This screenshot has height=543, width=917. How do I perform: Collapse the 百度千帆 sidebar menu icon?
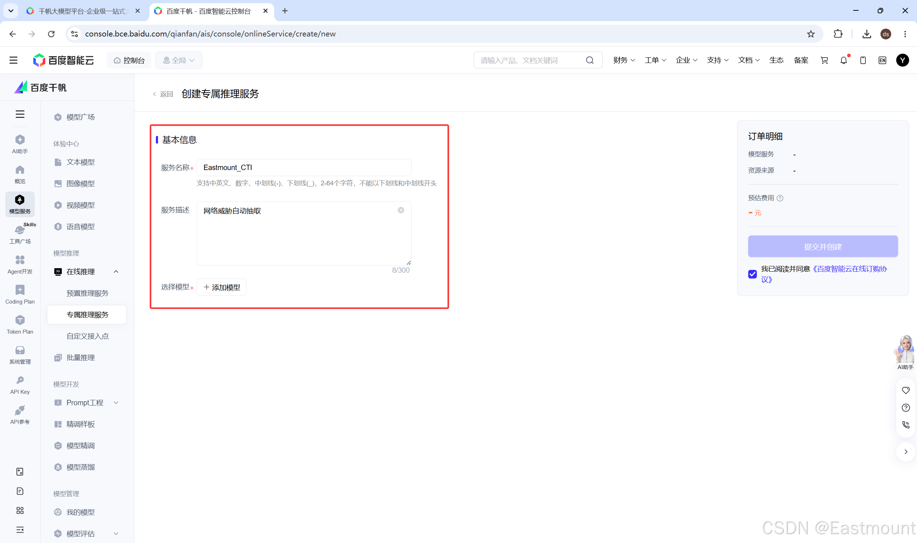[x=20, y=114]
